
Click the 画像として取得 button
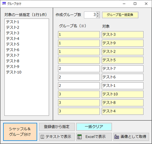click(x=131, y=137)
